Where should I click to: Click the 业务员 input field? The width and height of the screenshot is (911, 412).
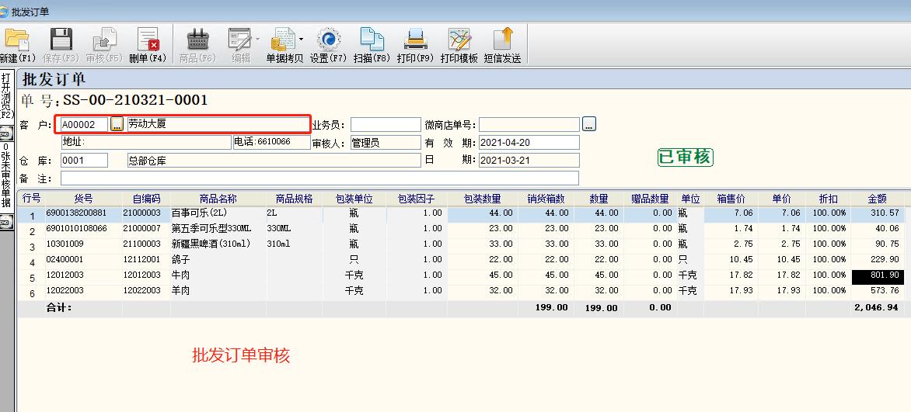tap(386, 125)
